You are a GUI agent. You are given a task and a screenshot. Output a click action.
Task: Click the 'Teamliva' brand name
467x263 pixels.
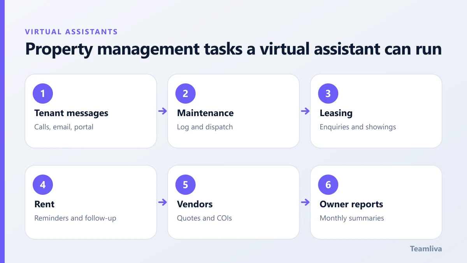(x=426, y=249)
